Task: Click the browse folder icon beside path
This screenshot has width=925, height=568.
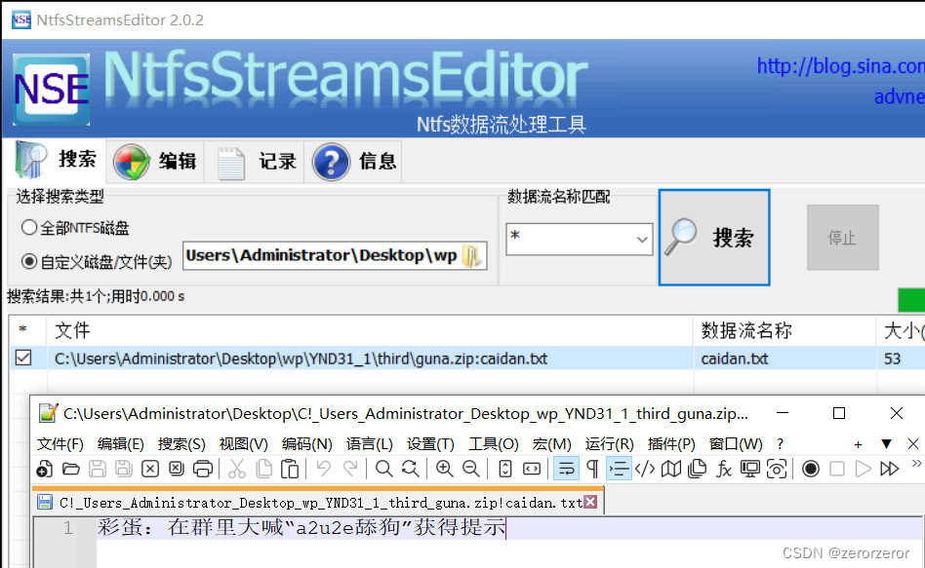Action: pos(472,256)
